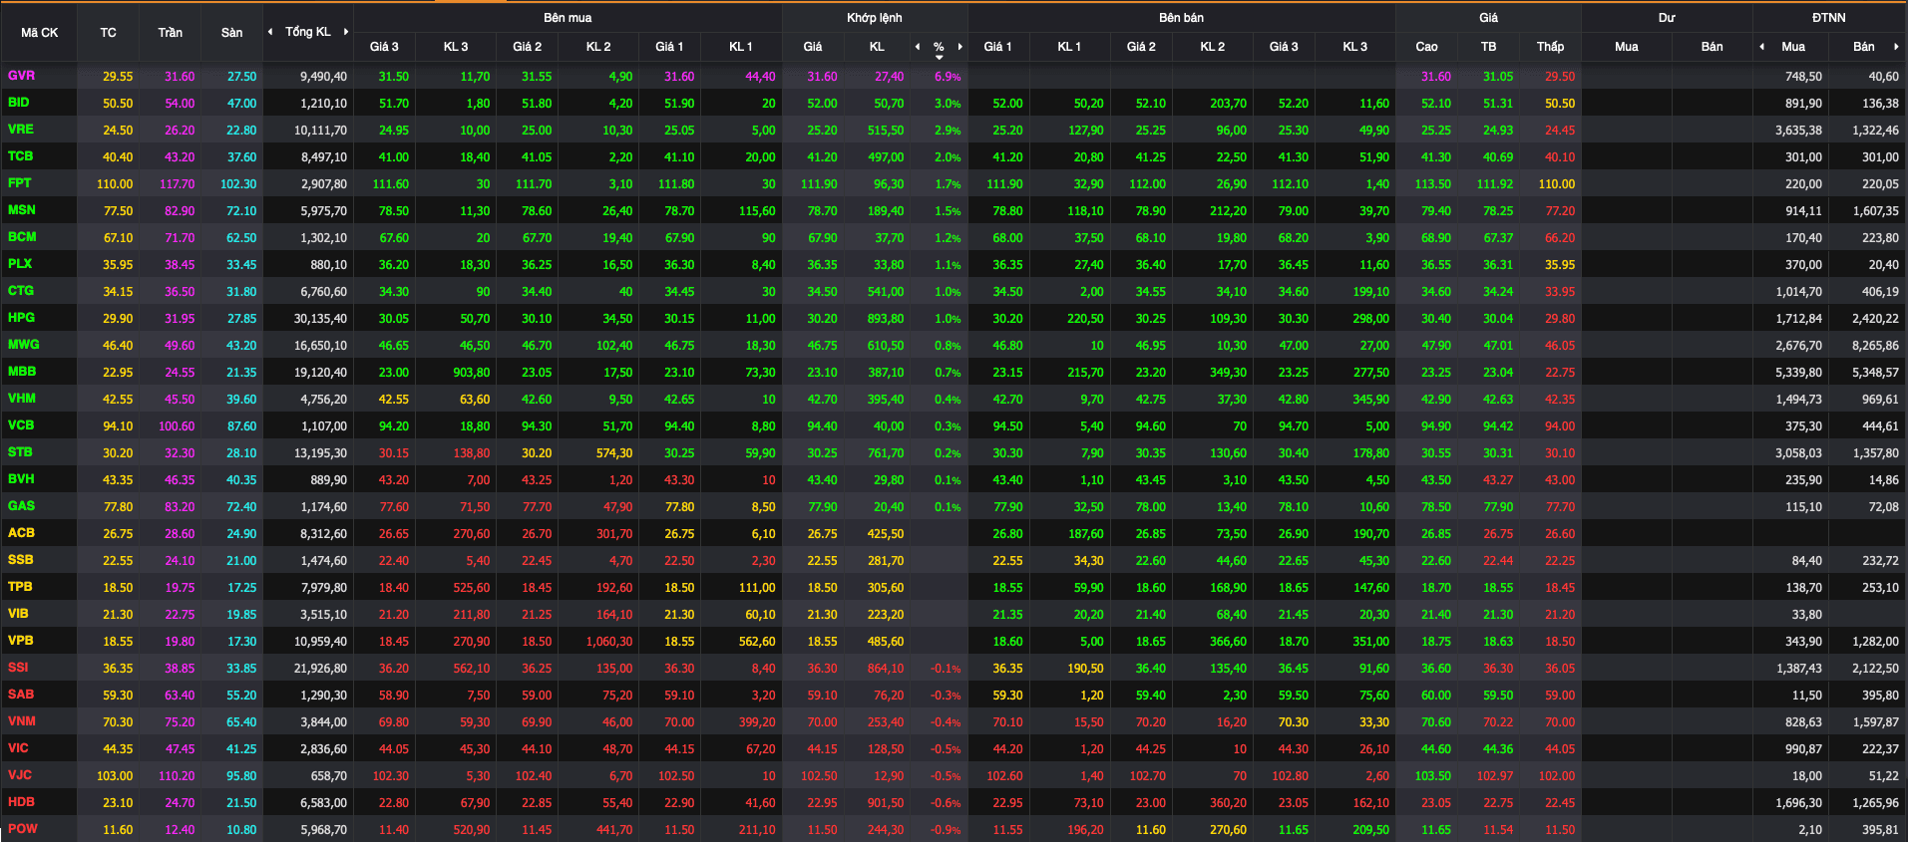Click the Khớp lệnh group header
The width and height of the screenshot is (1908, 842).
tap(875, 18)
